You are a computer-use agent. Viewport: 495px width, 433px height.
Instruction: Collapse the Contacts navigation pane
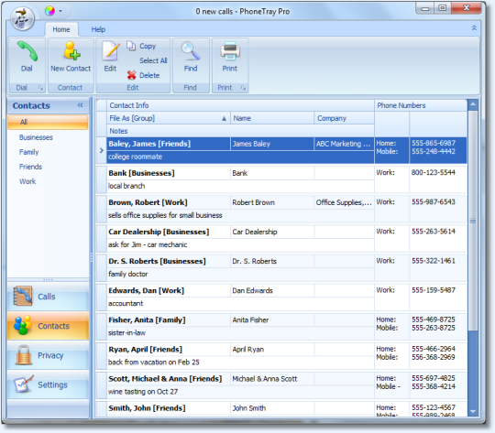(80, 105)
